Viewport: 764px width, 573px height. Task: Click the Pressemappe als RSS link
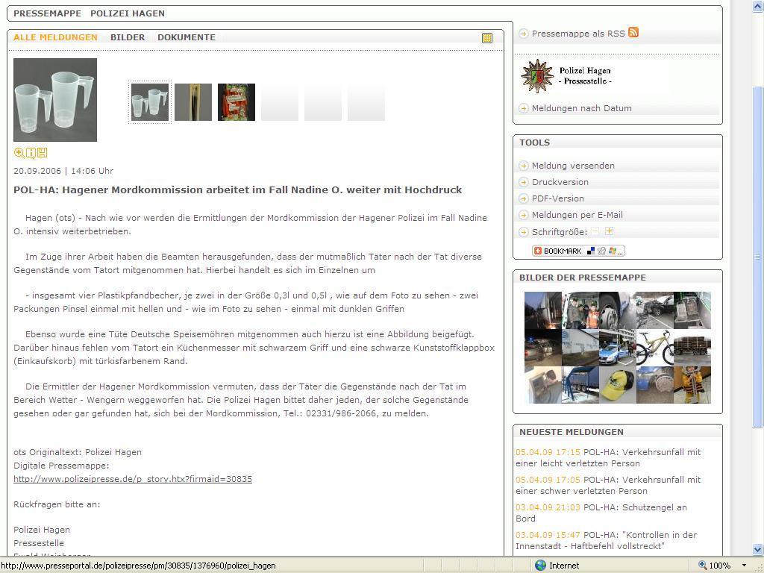[578, 34]
